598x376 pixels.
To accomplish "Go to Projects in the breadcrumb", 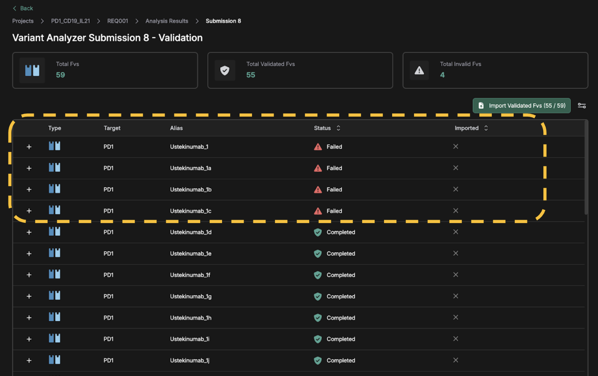I will coord(23,21).
